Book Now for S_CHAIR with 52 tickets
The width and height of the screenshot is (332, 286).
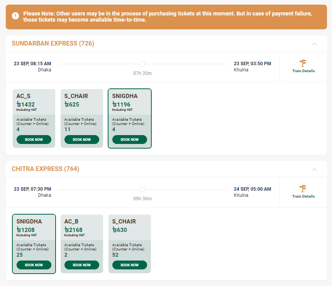(130, 265)
